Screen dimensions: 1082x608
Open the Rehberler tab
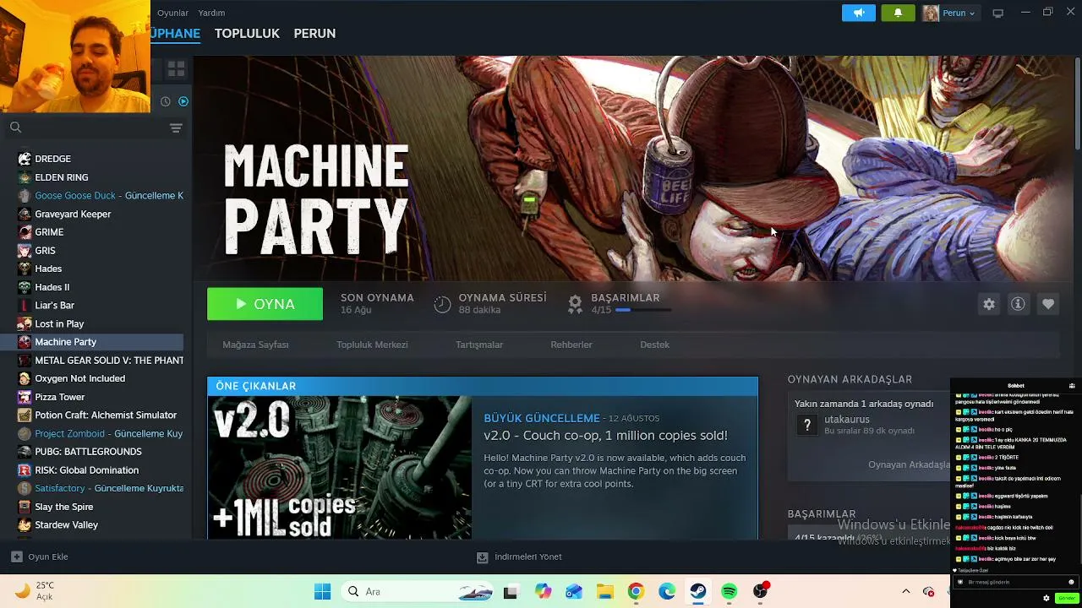click(571, 345)
